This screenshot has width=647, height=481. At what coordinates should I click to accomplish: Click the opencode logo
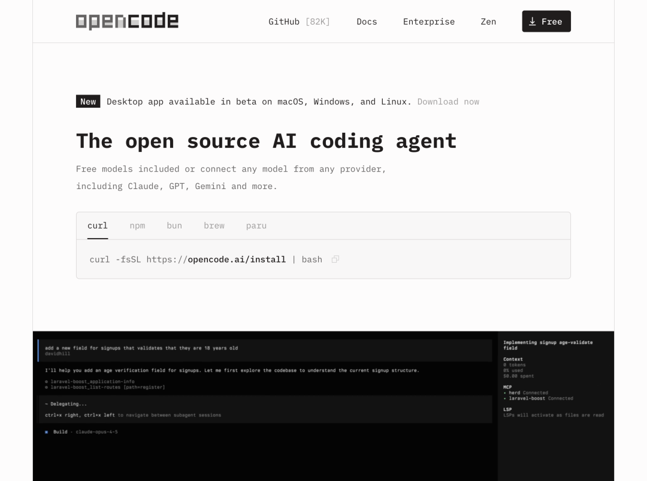(127, 21)
